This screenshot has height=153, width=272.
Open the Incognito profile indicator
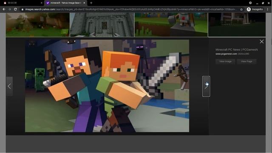[x=255, y=9]
